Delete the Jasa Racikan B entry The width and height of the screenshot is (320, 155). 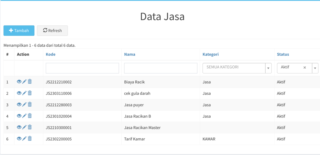click(30, 116)
